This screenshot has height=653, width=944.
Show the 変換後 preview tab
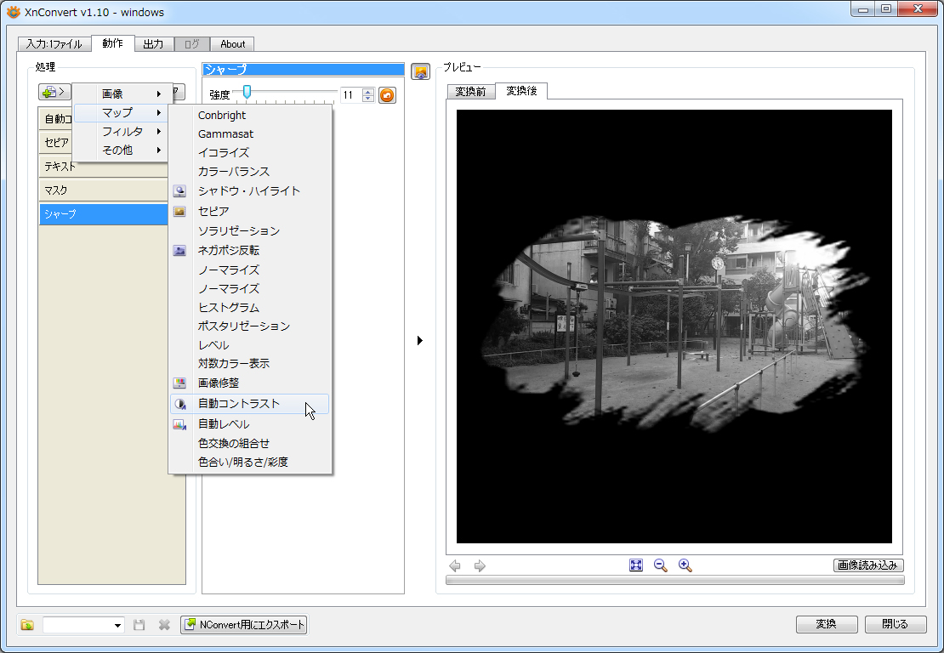pos(521,90)
